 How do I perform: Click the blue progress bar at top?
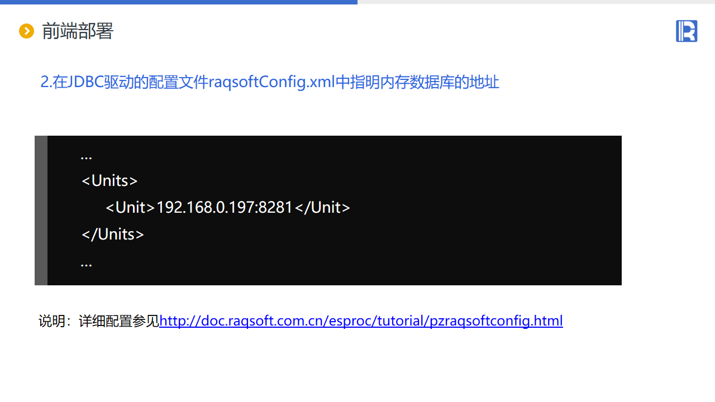(x=179, y=2)
